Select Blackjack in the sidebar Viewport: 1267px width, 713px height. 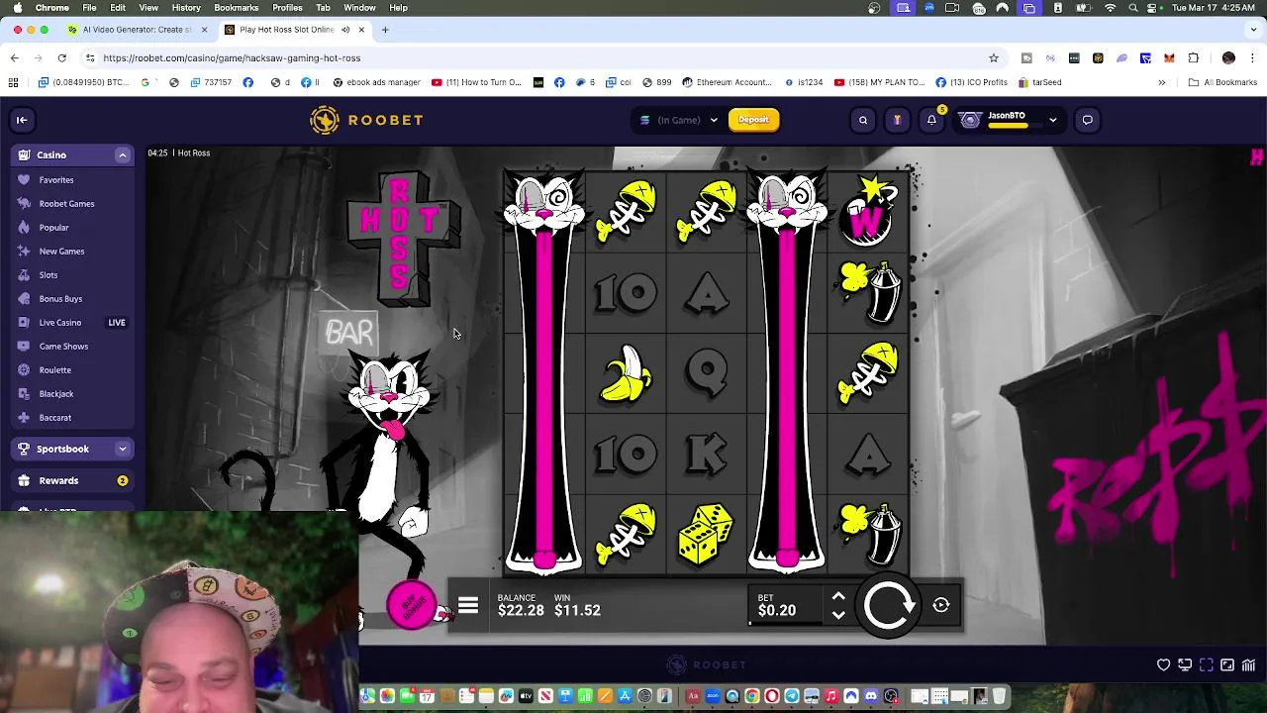click(x=56, y=394)
